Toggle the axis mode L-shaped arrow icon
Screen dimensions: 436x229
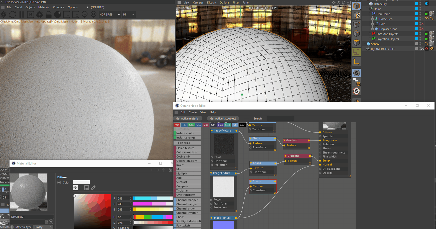(357, 61)
